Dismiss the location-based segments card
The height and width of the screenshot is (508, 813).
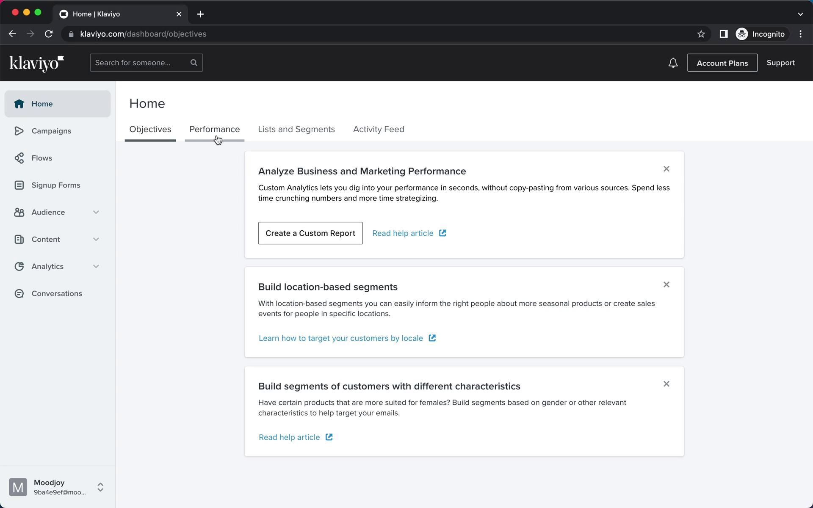666,284
